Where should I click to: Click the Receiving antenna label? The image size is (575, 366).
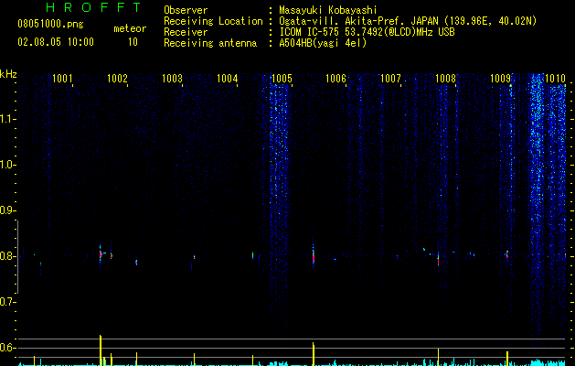coord(210,43)
